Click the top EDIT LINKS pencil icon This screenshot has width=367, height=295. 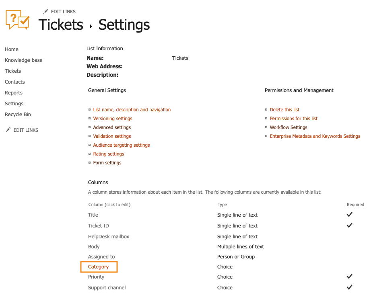tap(46, 12)
